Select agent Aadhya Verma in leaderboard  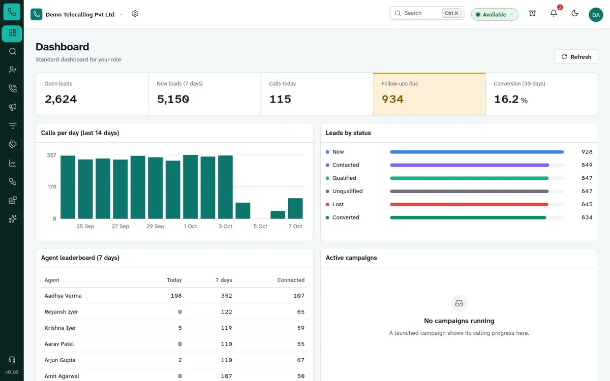[x=63, y=296]
